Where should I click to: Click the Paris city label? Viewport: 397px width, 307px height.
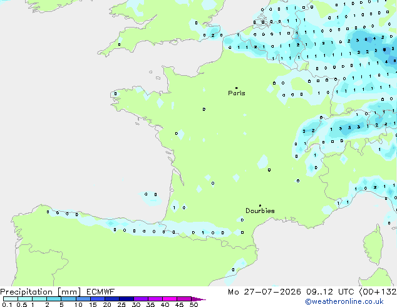237,93
